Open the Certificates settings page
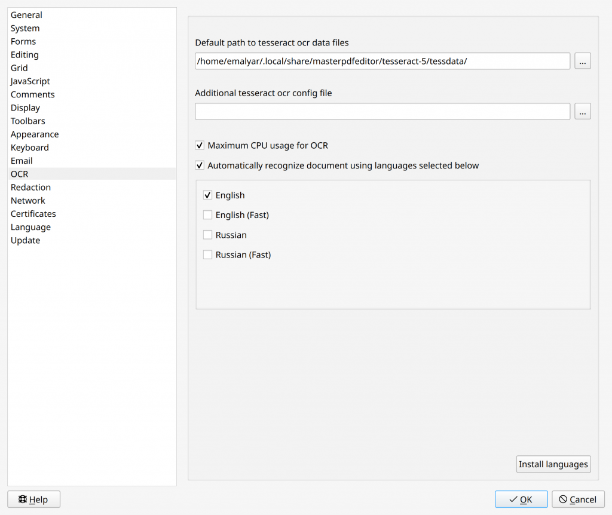Viewport: 612px width, 515px height. pos(33,214)
